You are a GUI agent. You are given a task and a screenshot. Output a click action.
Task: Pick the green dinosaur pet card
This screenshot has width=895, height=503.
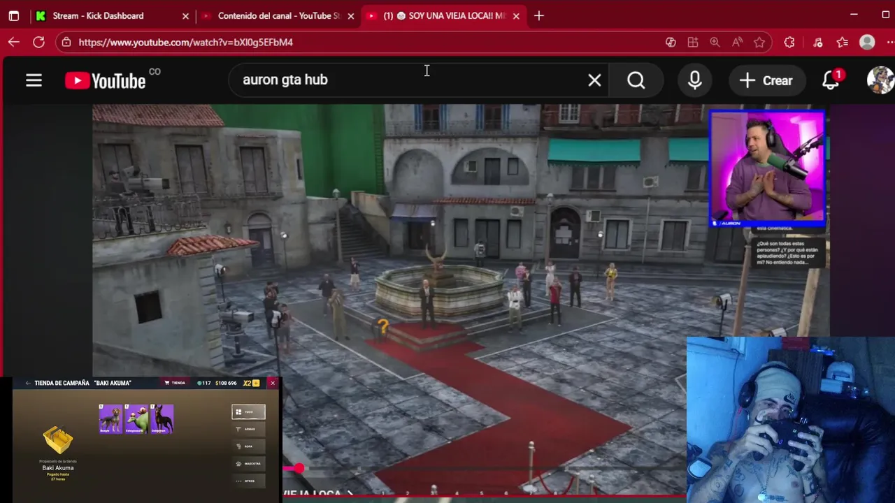tap(136, 419)
